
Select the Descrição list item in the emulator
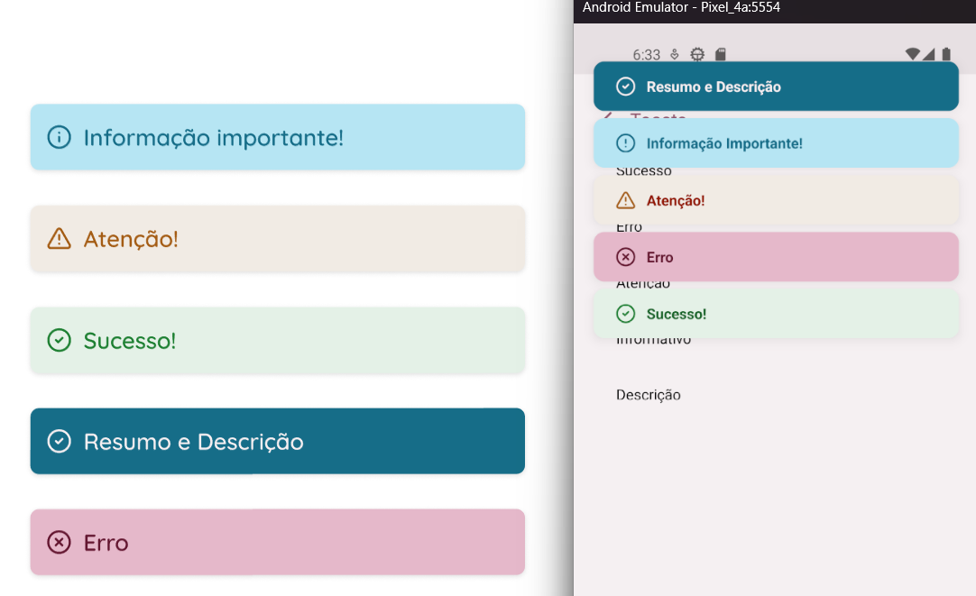click(x=648, y=395)
